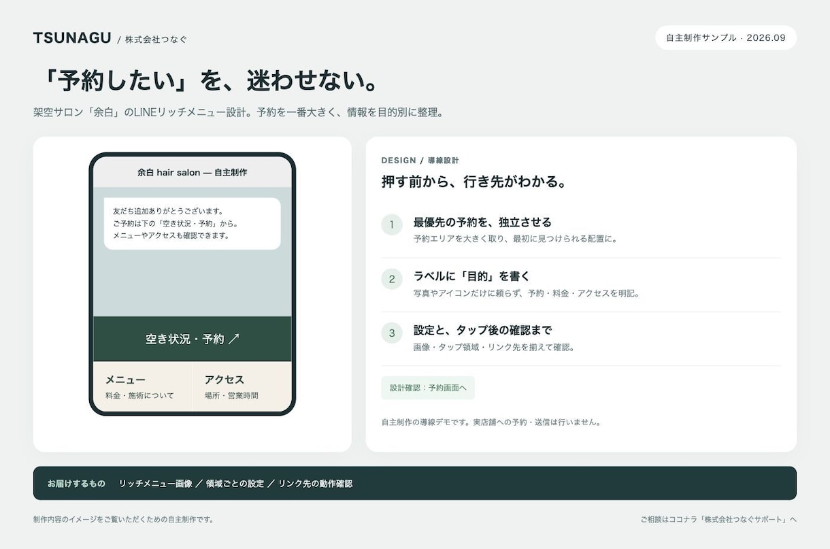Click the リンク先の動作確認 item in dark bar

click(x=315, y=484)
